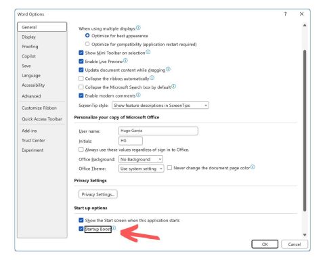The height and width of the screenshot is (260, 325).
Task: Close the Word Options dialog
Action: 301,14
